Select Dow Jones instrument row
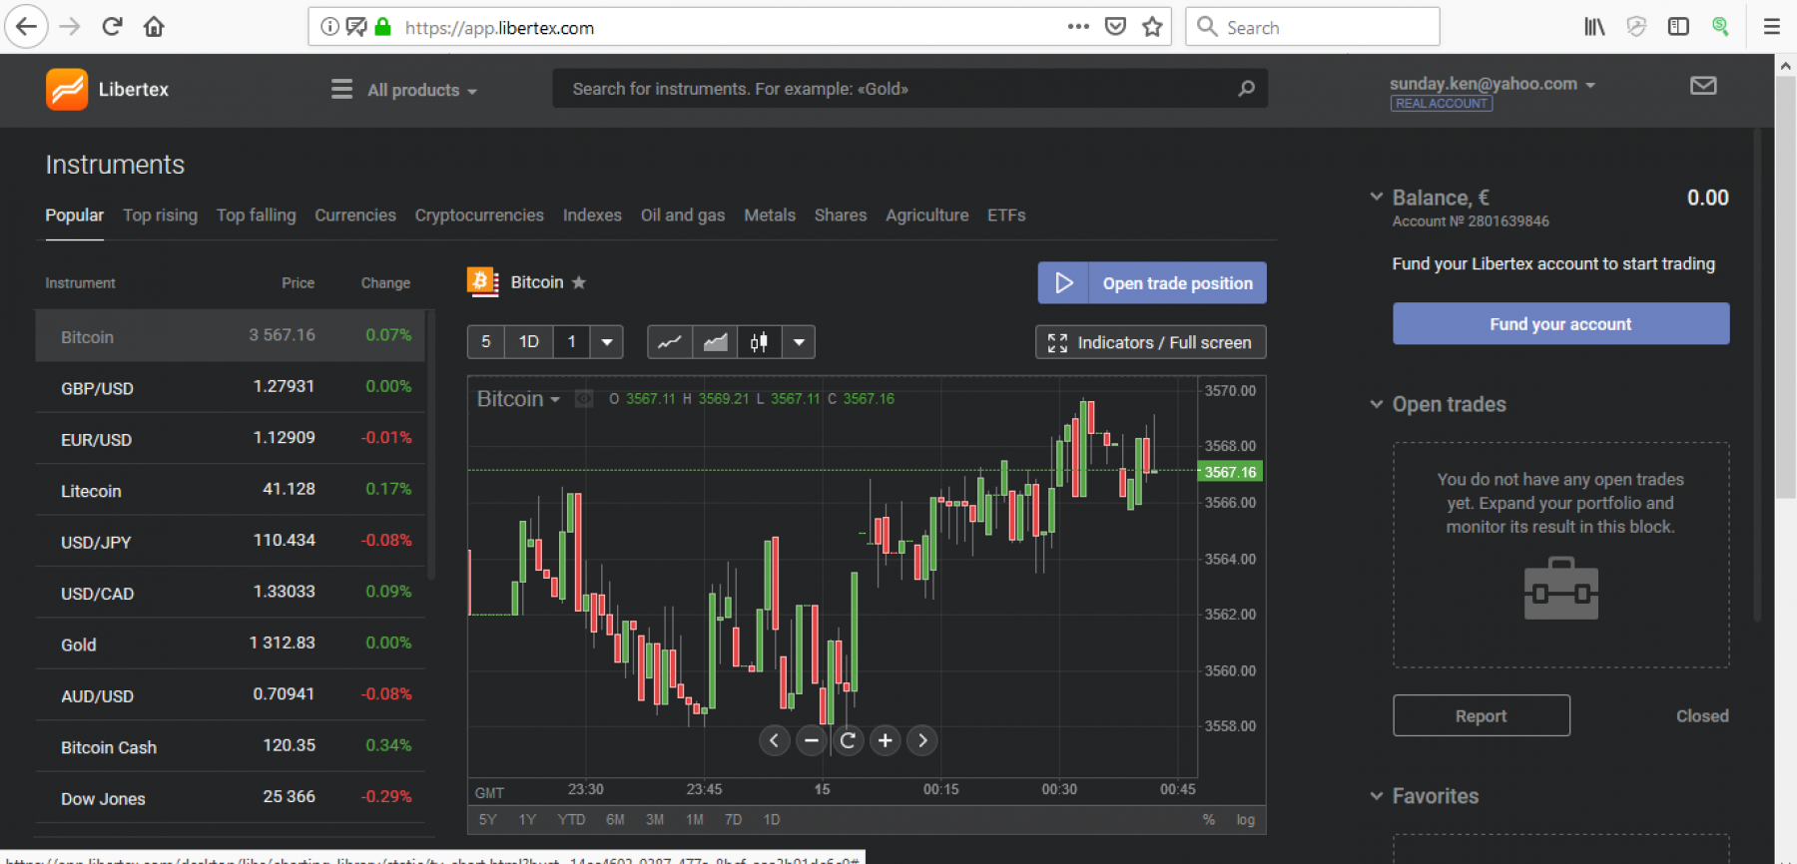 pos(231,797)
